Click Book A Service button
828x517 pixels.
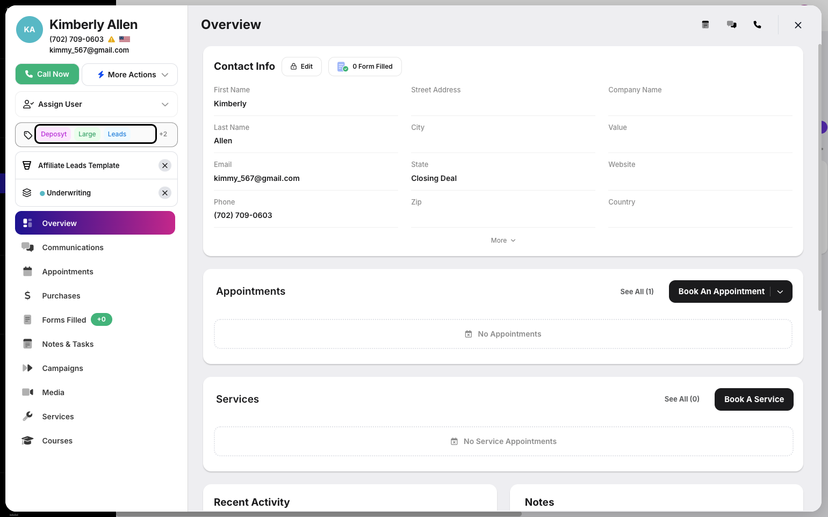pyautogui.click(x=754, y=399)
